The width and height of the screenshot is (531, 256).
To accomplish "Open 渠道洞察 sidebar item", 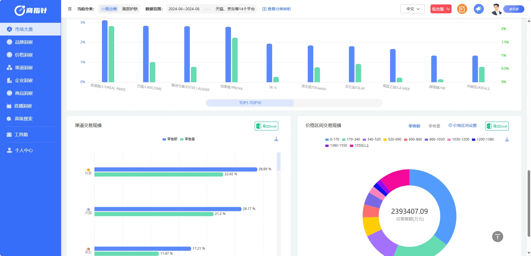I will coord(31,67).
